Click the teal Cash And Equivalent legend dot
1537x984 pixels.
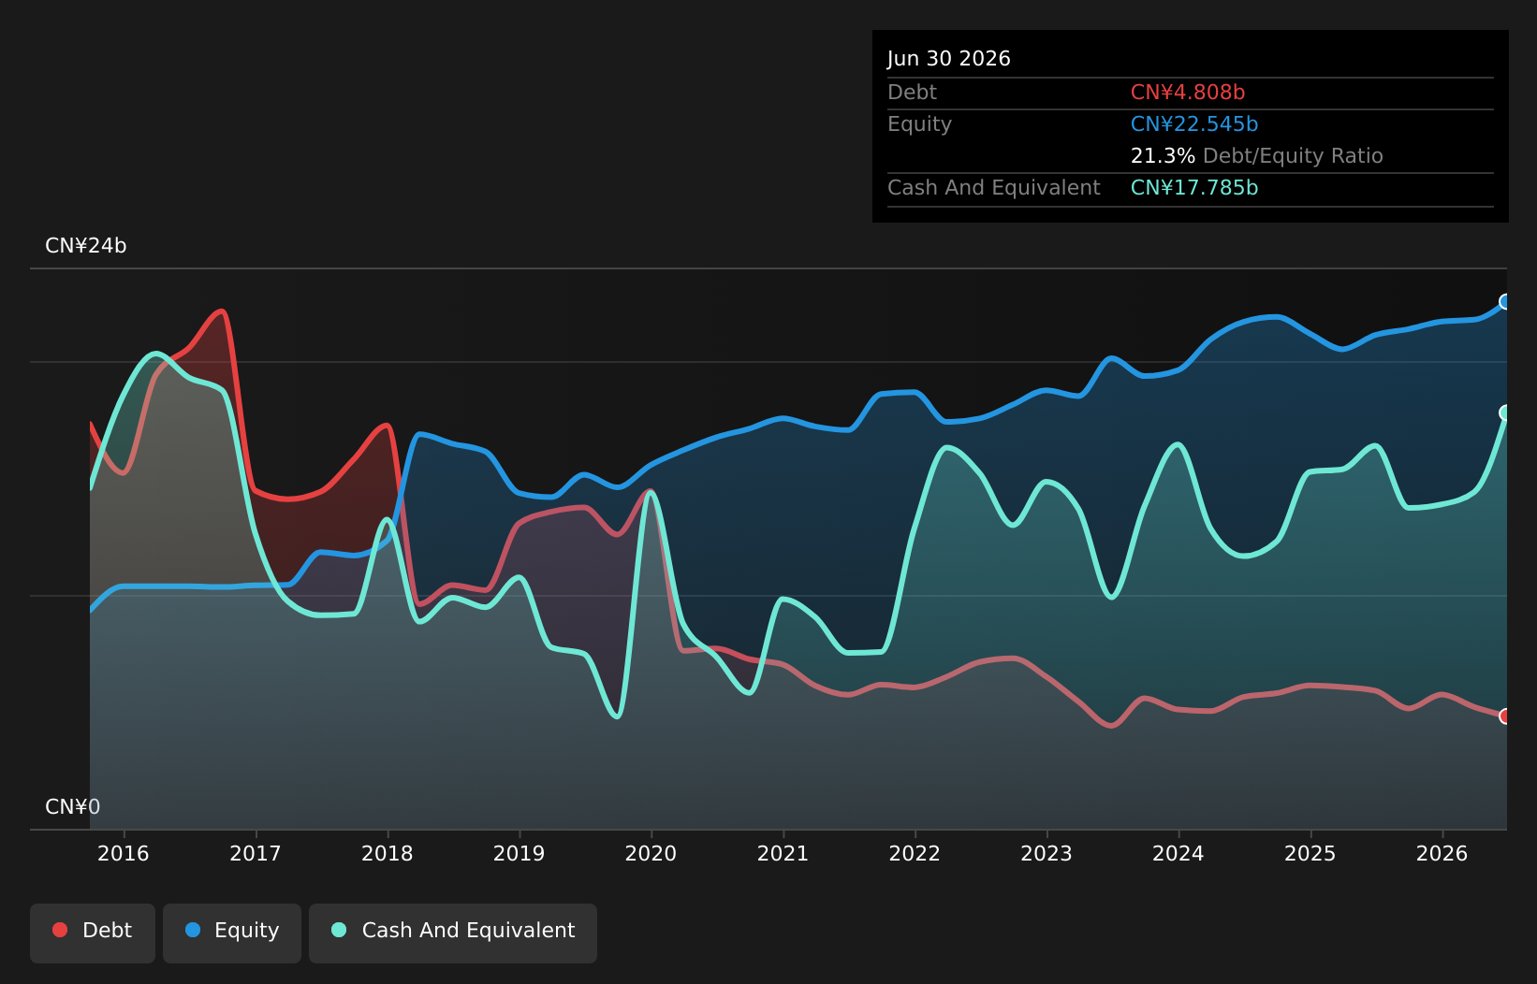pos(339,930)
